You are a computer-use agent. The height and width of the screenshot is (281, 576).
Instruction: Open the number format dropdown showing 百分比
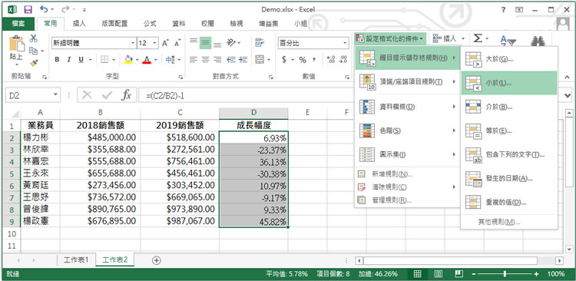(x=345, y=43)
